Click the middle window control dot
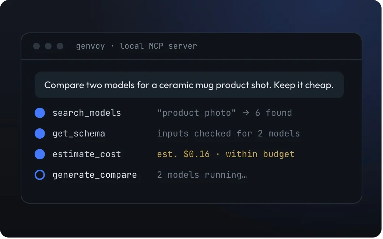 (48, 46)
